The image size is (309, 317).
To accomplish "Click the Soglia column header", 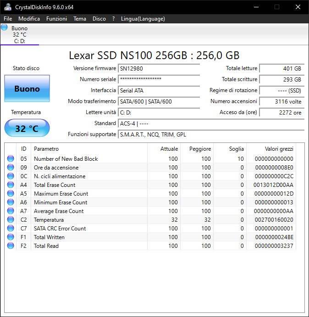I will 230,149.
